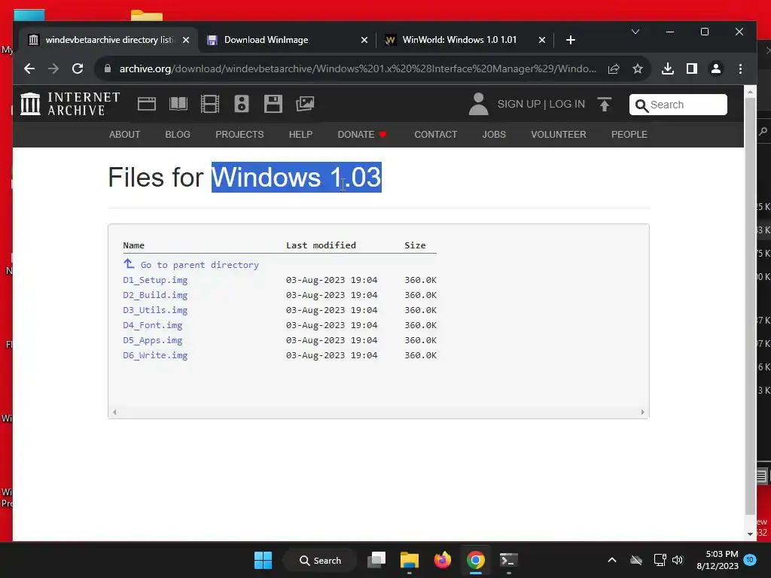This screenshot has height=578, width=771.
Task: Open a new browser tab with the plus button
Action: tap(571, 41)
